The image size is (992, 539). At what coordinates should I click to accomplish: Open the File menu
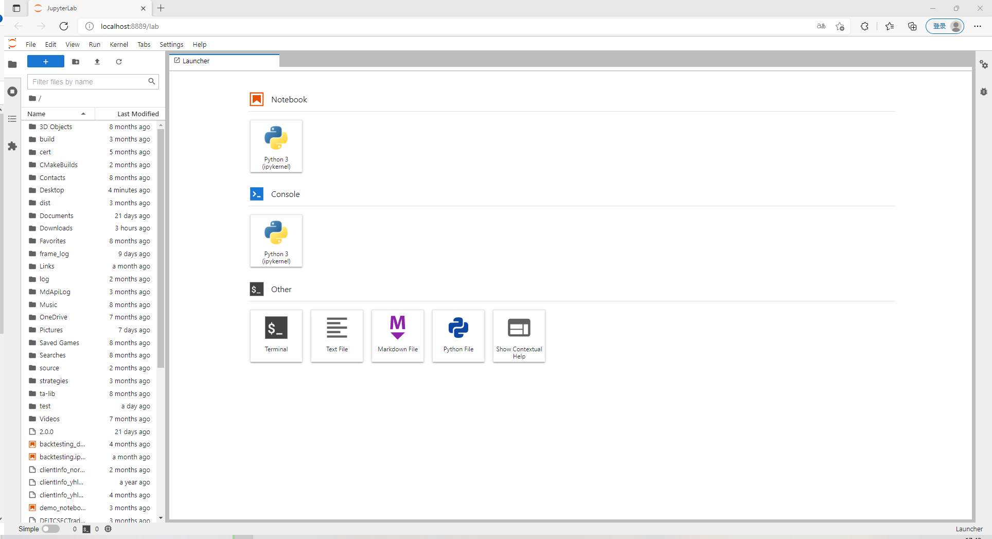click(31, 44)
